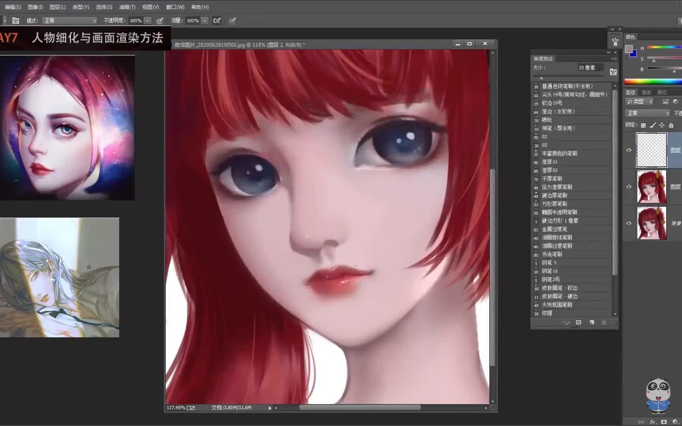Toggle visibility of the background layer
Image resolution: width=682 pixels, height=426 pixels.
point(629,223)
